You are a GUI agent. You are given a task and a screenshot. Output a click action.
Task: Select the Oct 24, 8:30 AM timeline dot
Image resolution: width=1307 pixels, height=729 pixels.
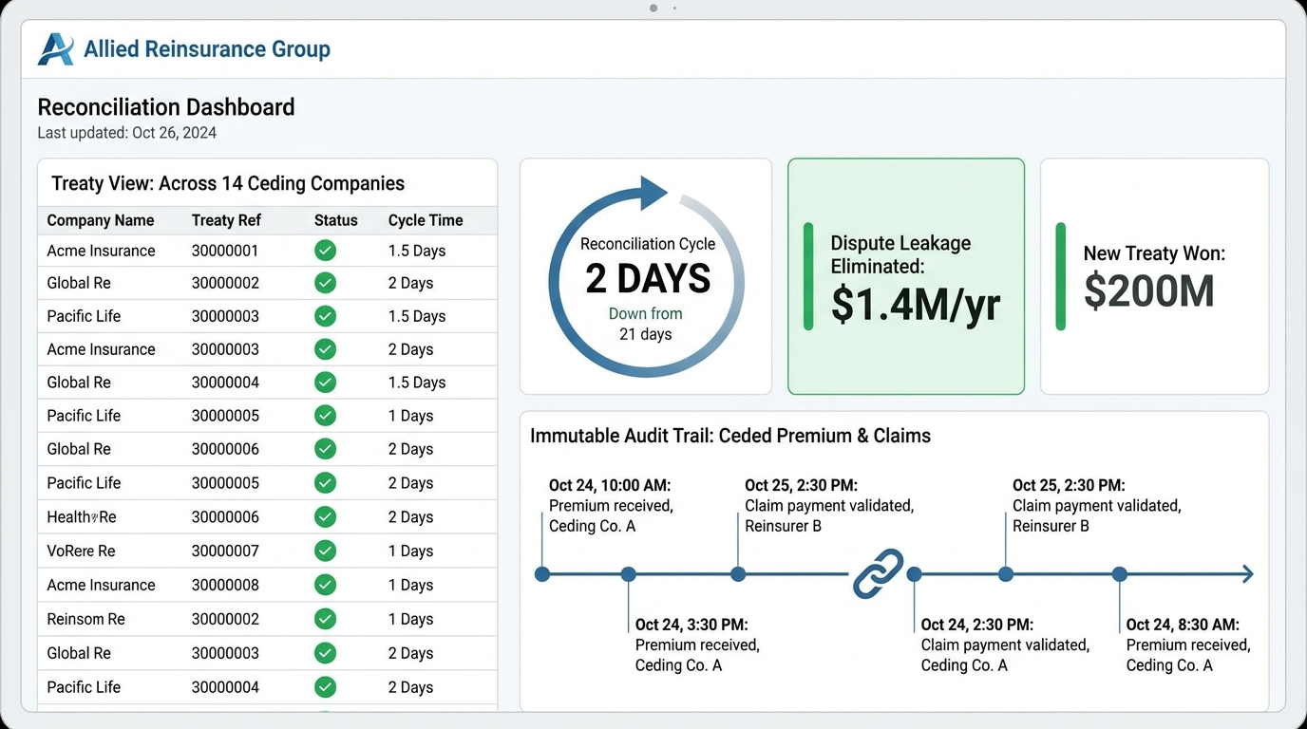1120,574
